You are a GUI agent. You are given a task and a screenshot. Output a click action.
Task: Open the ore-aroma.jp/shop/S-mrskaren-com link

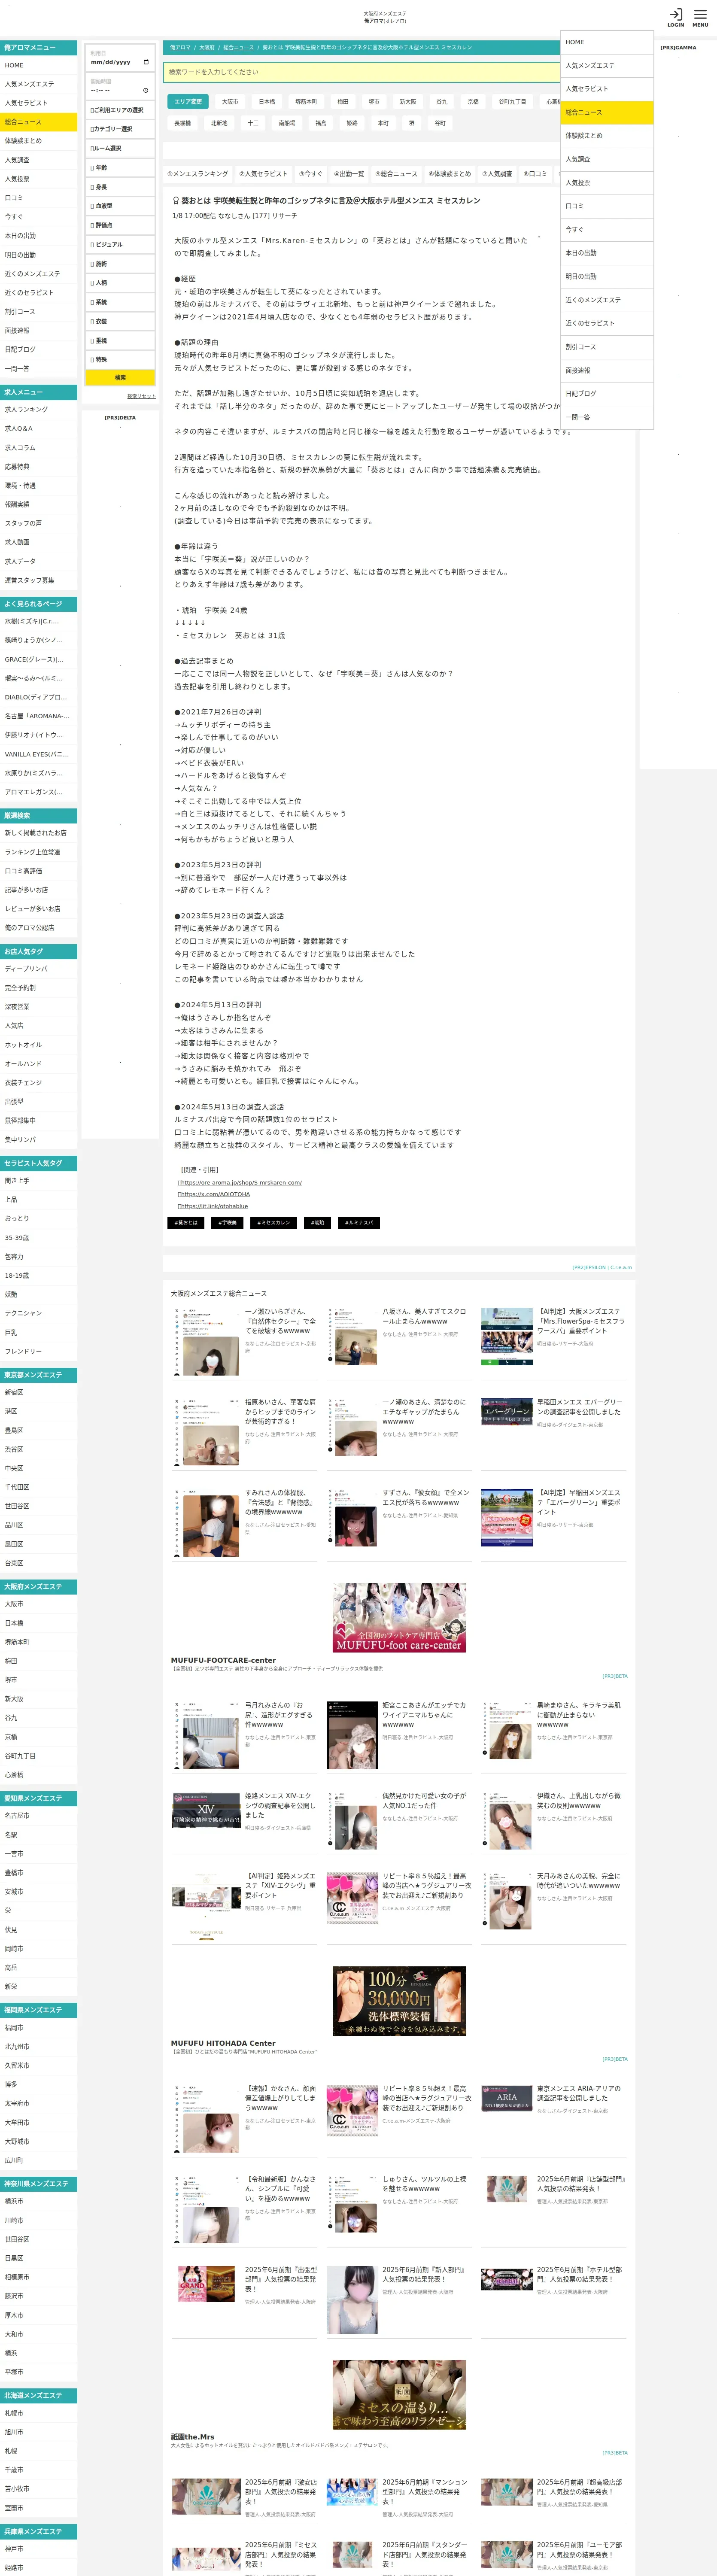(x=240, y=1182)
